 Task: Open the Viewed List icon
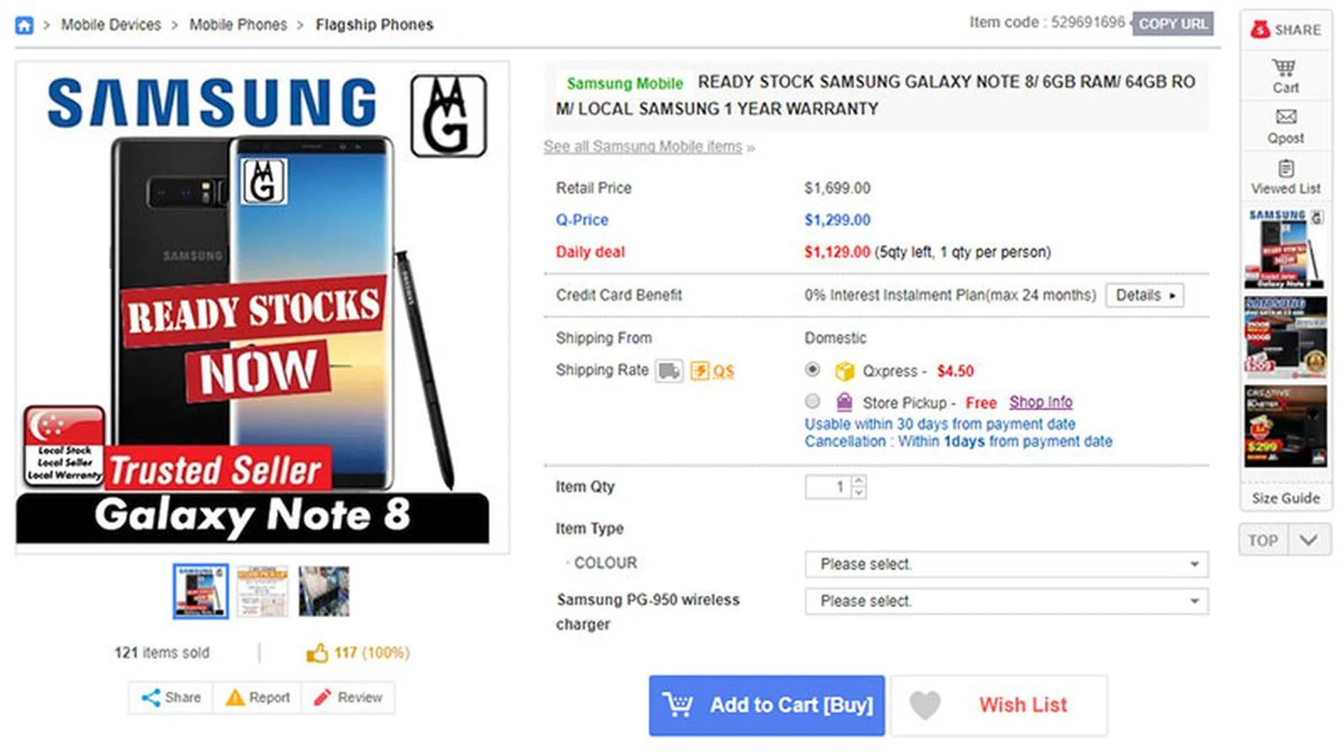pyautogui.click(x=1286, y=169)
